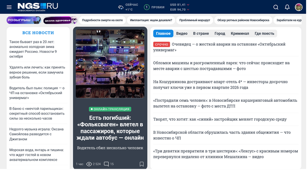308x170 pixels.
Task: Click the weather cloud icon
Action: coord(121,7)
